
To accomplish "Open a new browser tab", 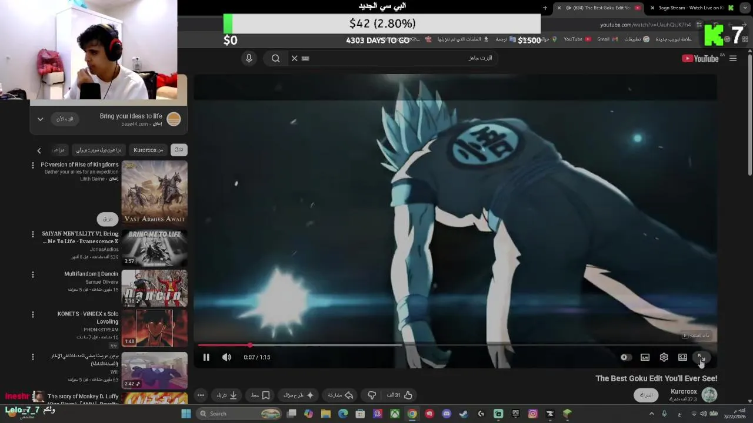I will 545,8.
